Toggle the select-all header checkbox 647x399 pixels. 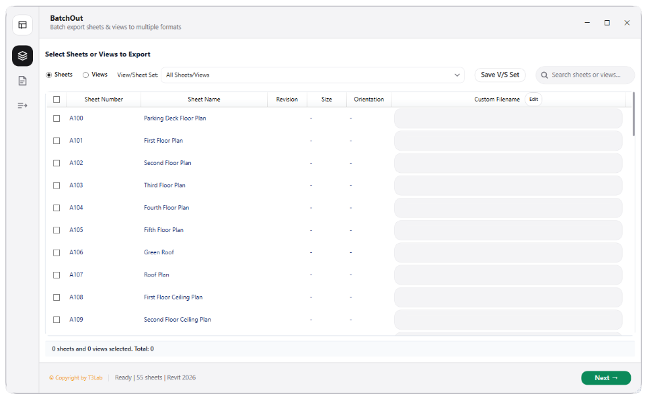(x=56, y=100)
